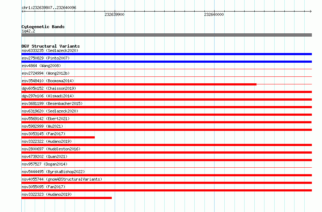Open the esv4864 (Wang2008) variant label
This screenshot has width=322, height=212.
41,66
